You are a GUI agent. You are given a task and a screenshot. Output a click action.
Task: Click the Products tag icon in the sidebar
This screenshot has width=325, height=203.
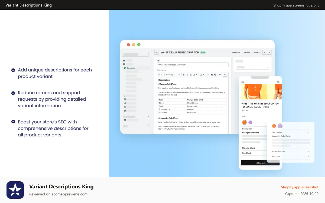click(125, 68)
